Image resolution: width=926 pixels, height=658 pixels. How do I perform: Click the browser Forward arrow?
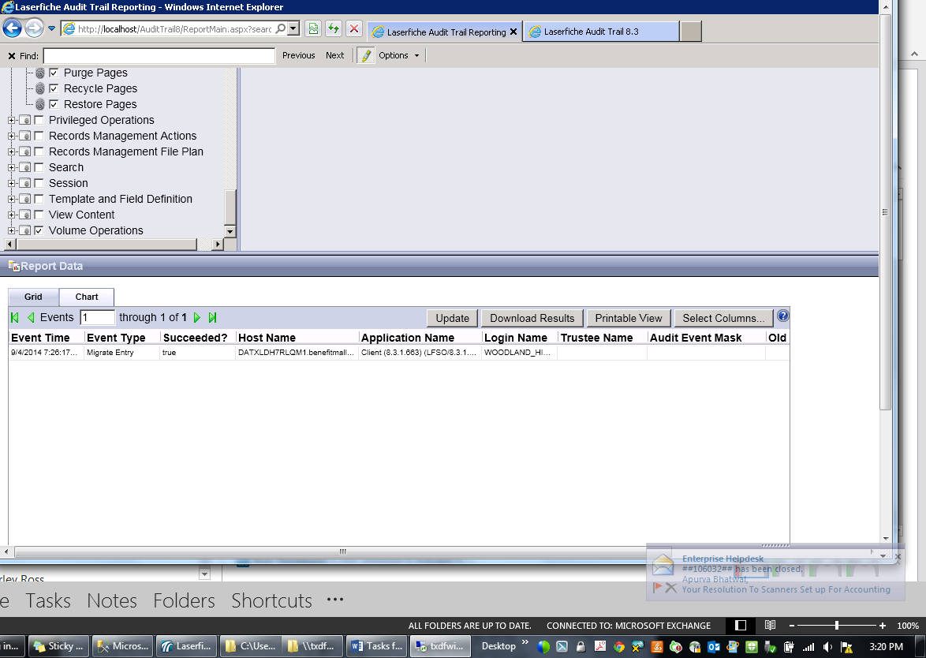point(34,28)
